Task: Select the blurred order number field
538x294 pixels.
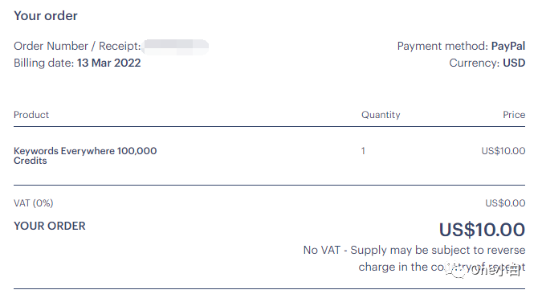Action: coord(177,47)
